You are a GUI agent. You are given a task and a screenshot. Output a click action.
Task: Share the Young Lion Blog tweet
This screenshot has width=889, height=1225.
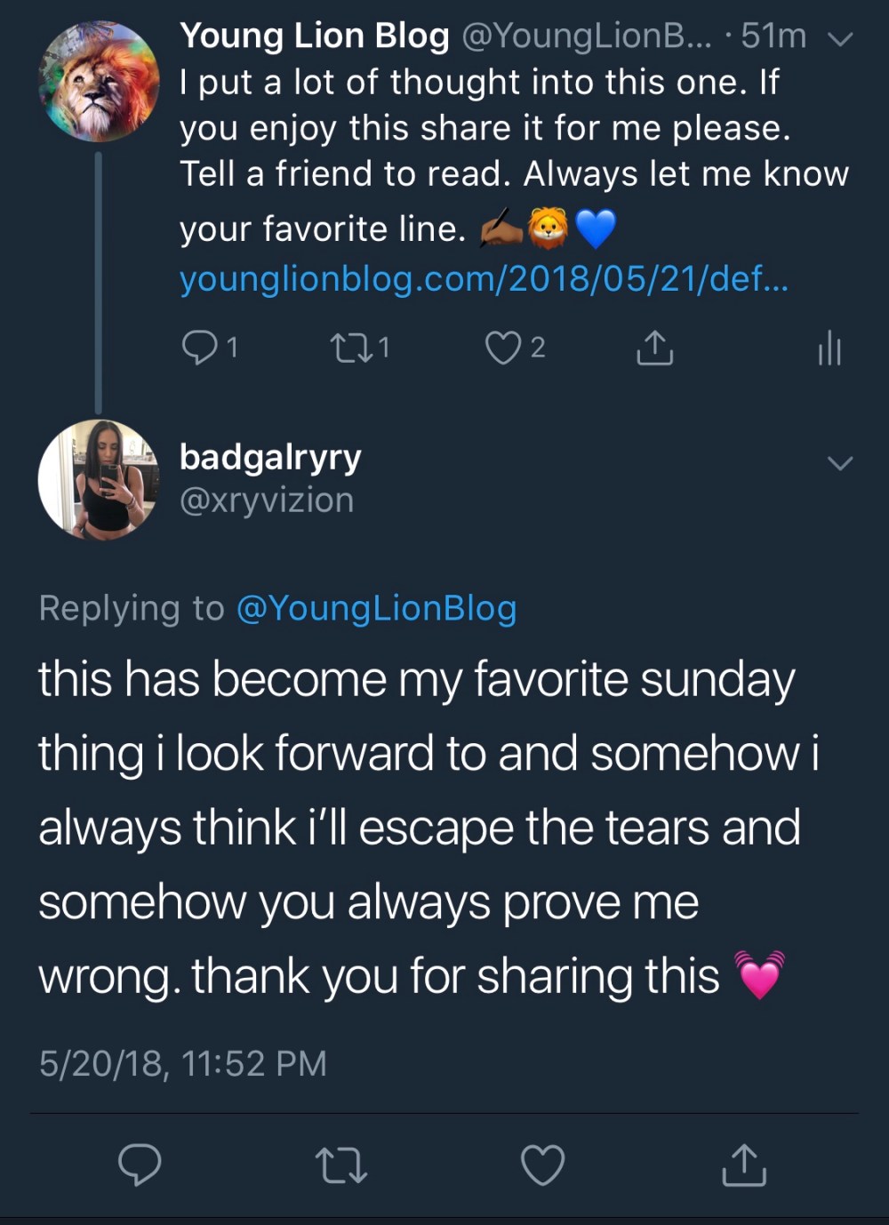[654, 348]
